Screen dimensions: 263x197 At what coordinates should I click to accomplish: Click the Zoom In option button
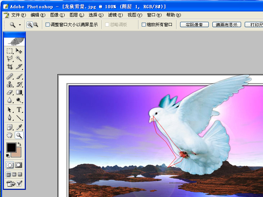coord(30,25)
